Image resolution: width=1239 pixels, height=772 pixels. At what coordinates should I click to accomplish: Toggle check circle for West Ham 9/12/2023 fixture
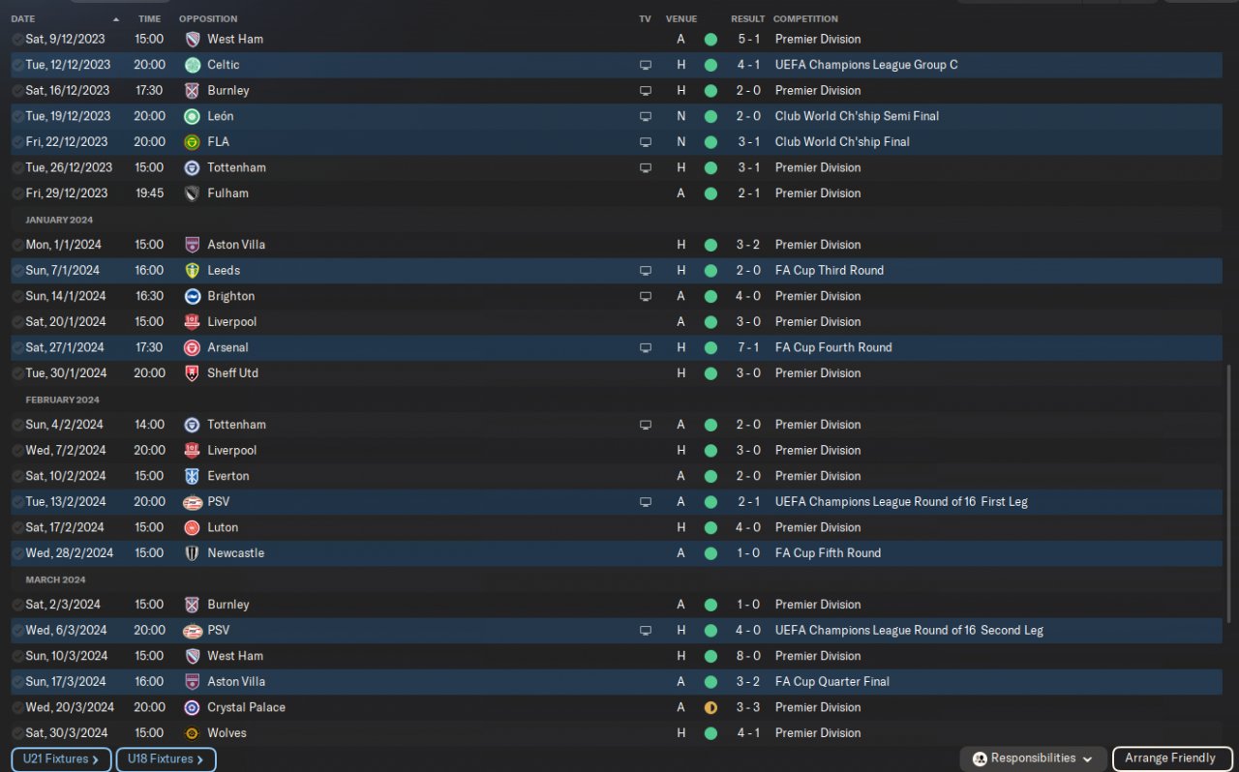17,40
